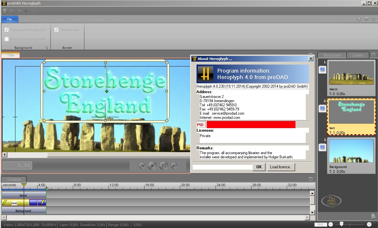Click left arrow of preview horizontal scrollbar

point(4,155)
